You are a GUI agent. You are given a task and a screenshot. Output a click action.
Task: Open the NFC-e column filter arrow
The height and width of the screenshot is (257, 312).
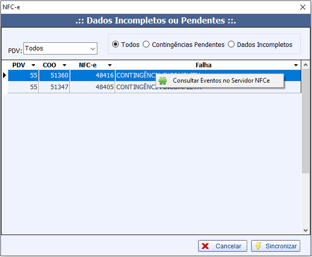tap(110, 65)
